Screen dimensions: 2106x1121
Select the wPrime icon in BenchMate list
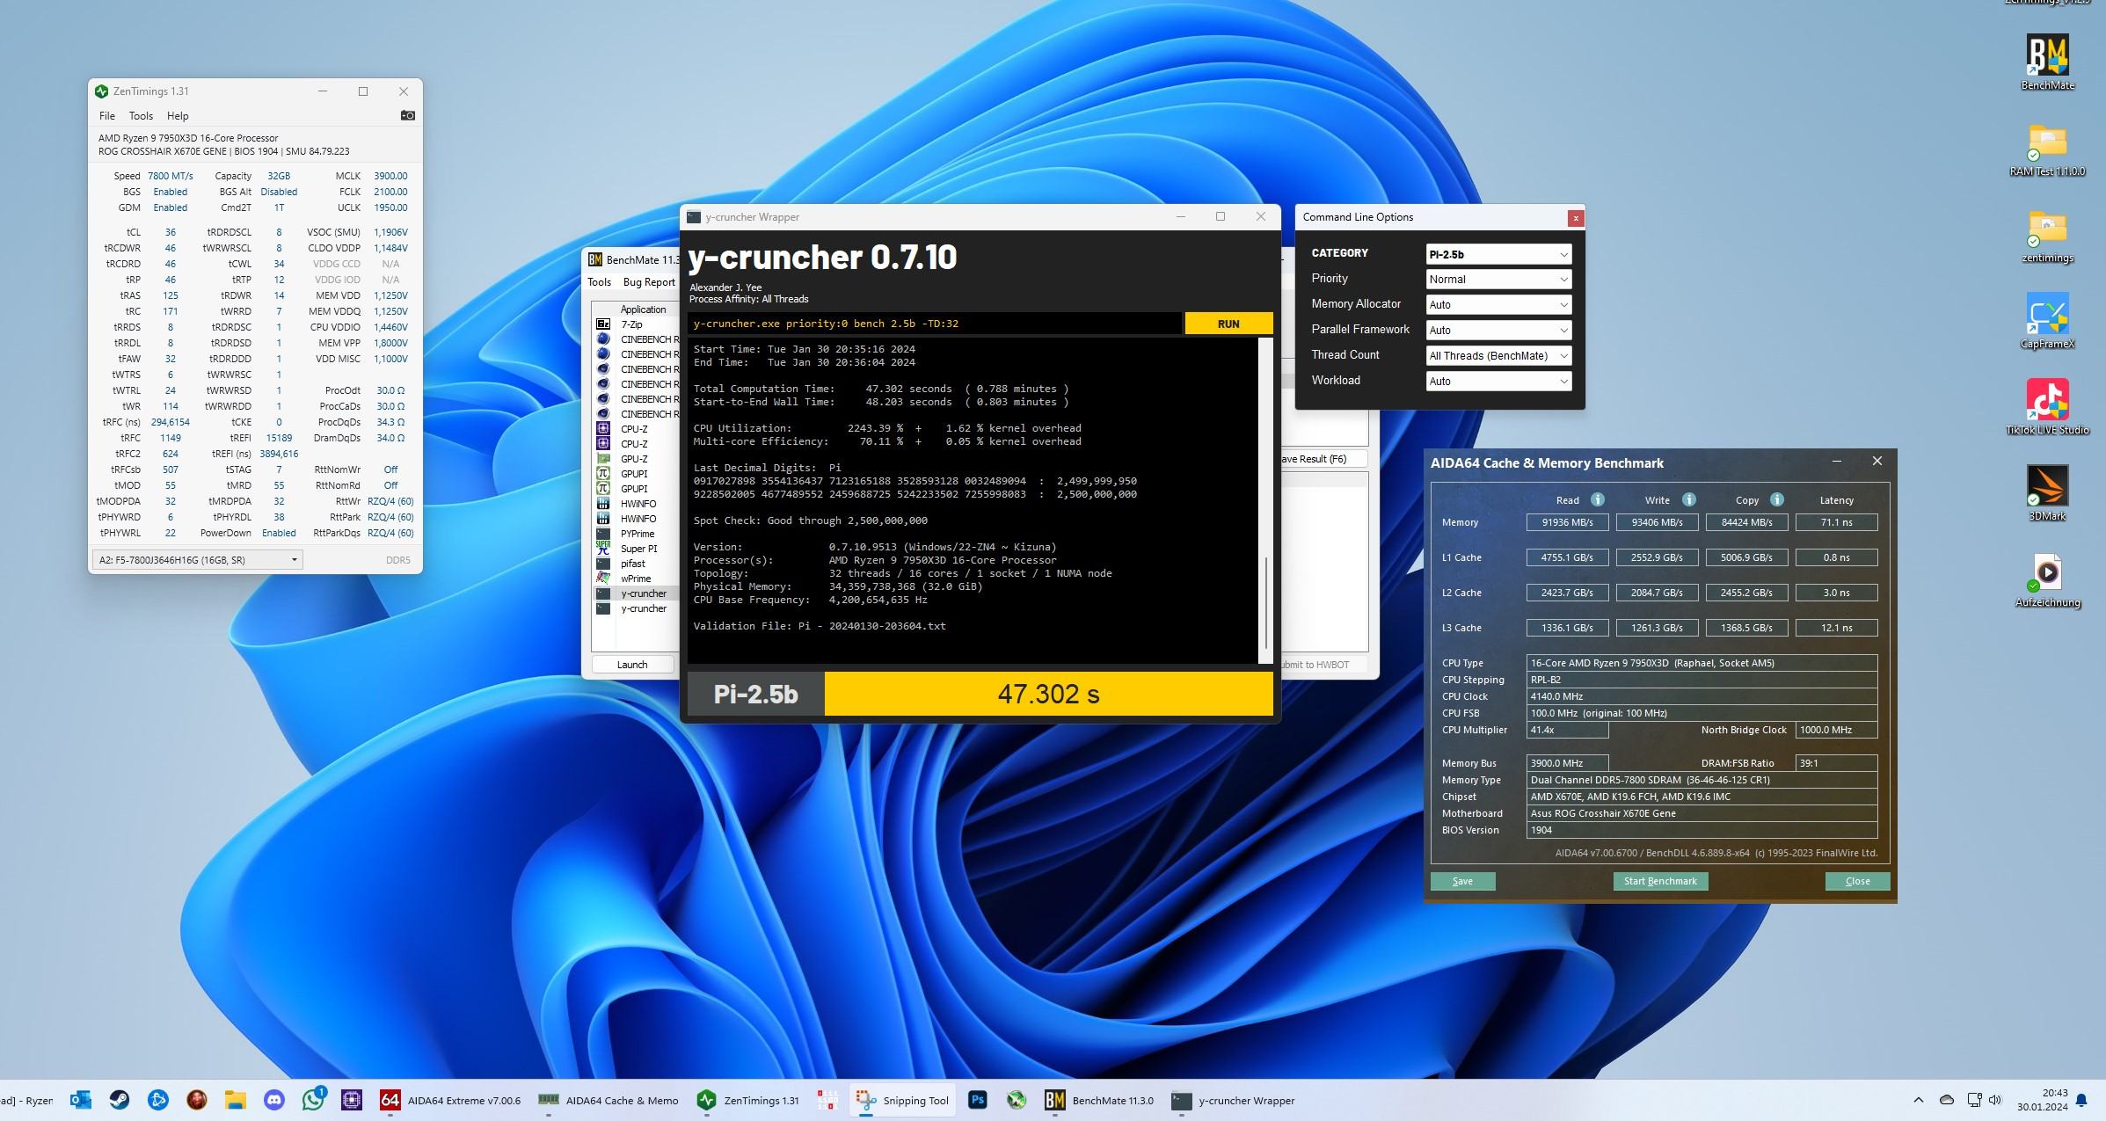tap(603, 579)
